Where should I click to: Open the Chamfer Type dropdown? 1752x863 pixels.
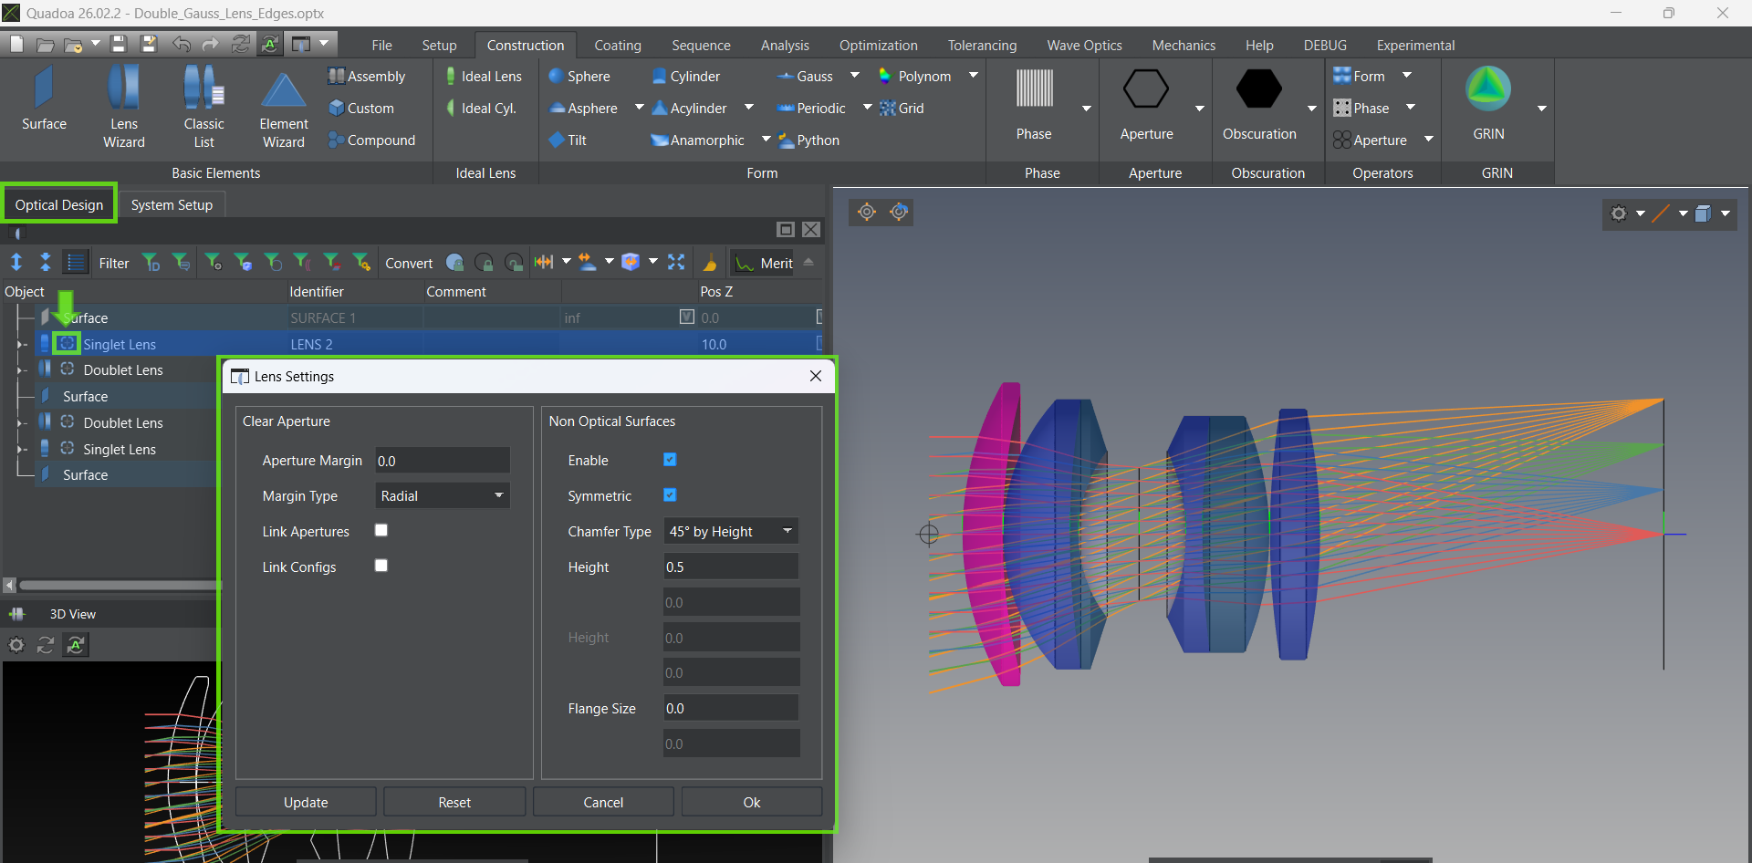pos(730,530)
